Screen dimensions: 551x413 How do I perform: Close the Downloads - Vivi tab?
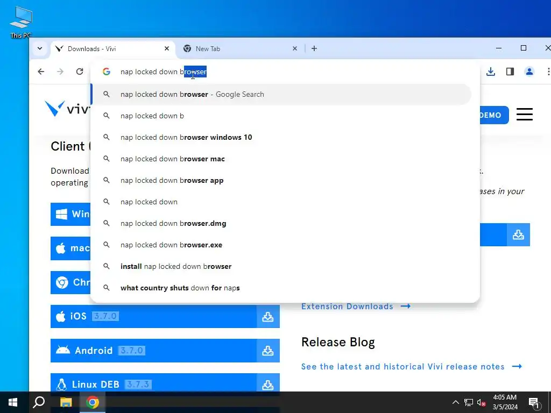[x=167, y=48]
